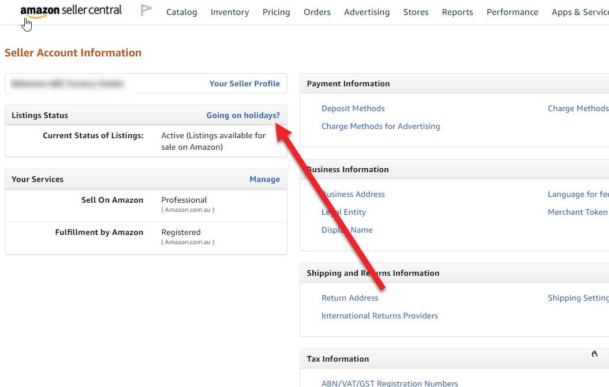The image size is (609, 387).
Task: Open the Charge Methods link
Action: pyautogui.click(x=578, y=108)
